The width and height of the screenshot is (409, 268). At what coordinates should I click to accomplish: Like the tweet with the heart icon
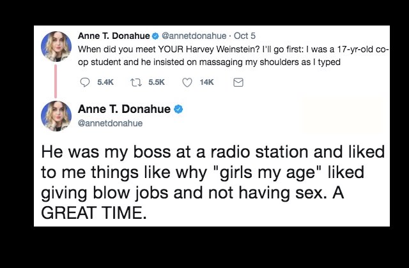point(187,82)
